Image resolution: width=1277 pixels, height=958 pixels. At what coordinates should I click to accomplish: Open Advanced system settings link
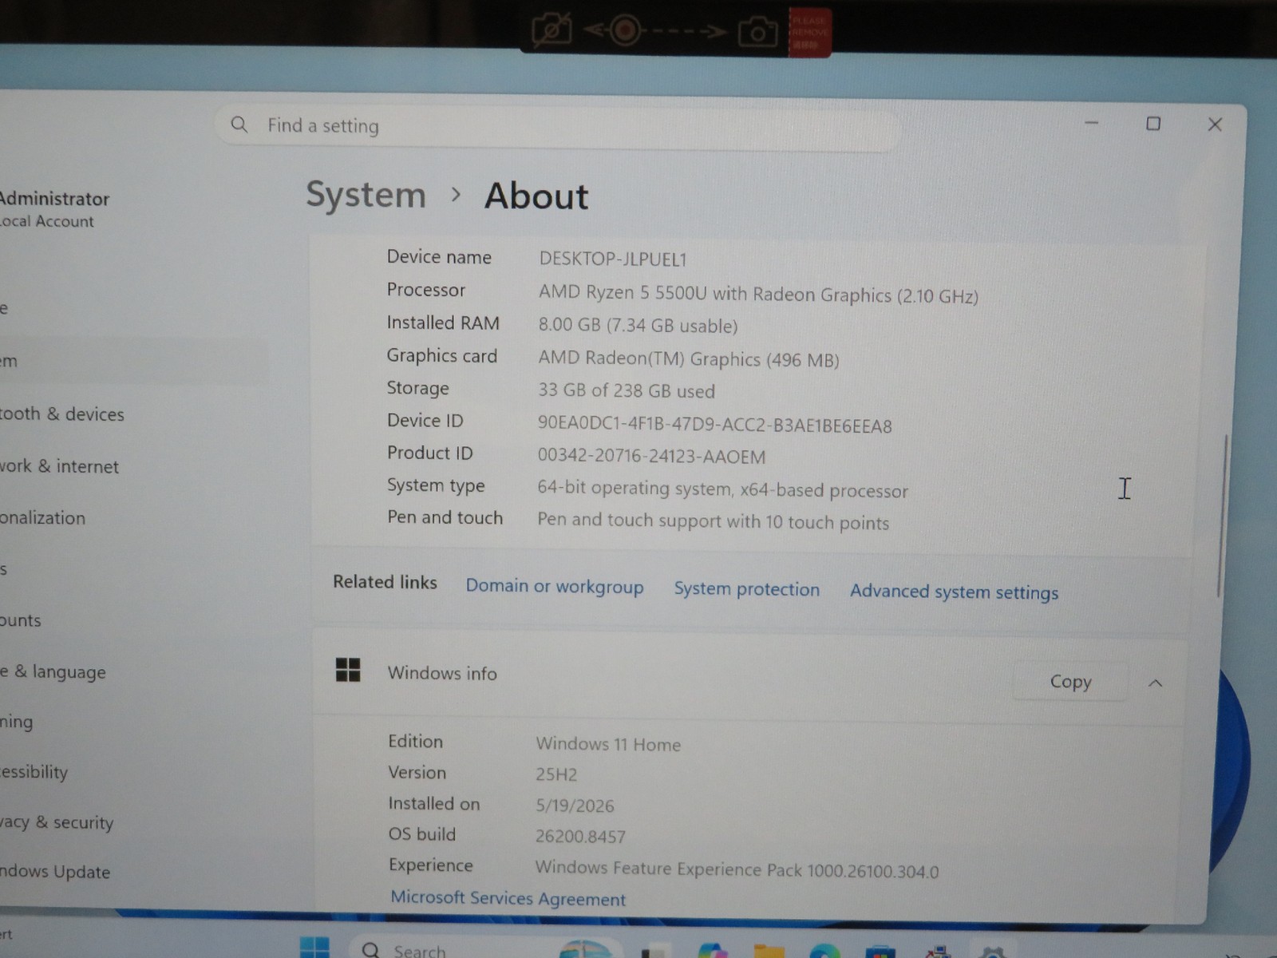pyautogui.click(x=954, y=592)
